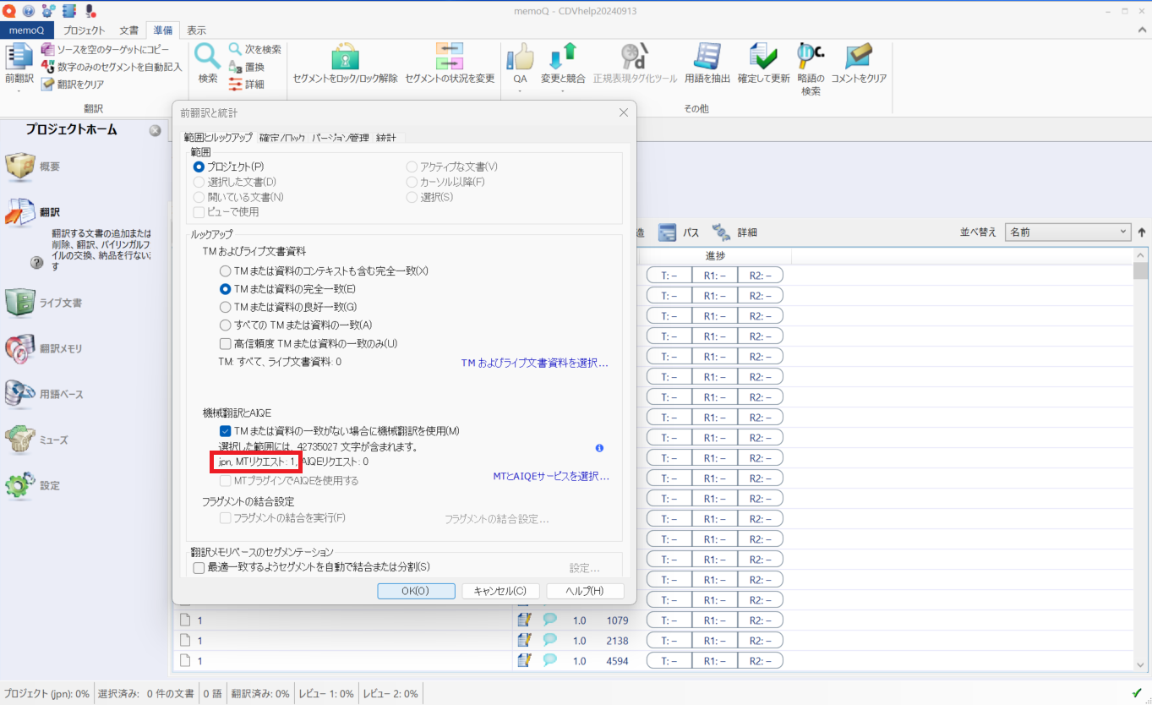The width and height of the screenshot is (1152, 705).
Task: Open 概要 in the project home sidebar
Action: tap(34, 167)
